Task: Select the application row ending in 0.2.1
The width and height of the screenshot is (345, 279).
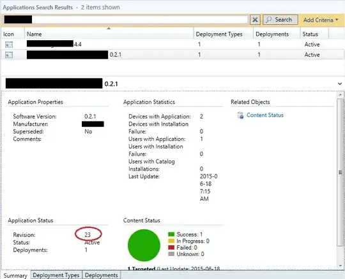Action: click(172, 55)
